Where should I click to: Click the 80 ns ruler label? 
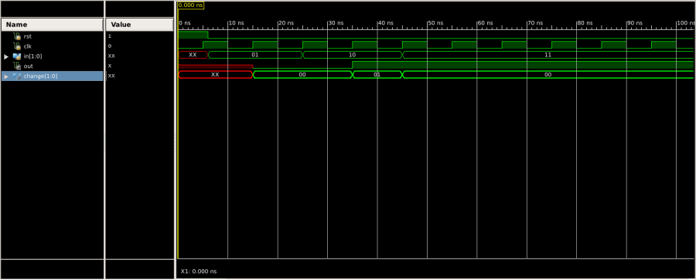585,23
